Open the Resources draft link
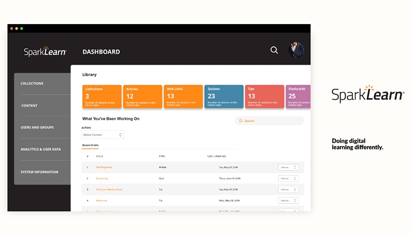This screenshot has height=235, width=411. pyautogui.click(x=102, y=200)
